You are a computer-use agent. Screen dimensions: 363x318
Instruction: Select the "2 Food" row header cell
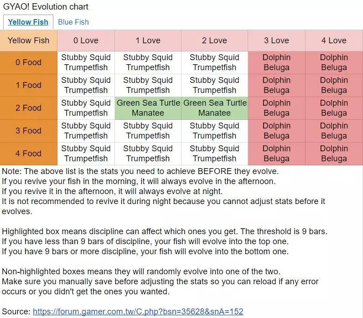[28, 108]
